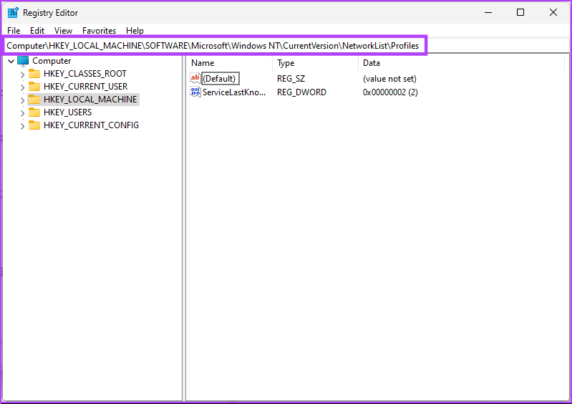
Task: Click the 0x00000002 (2) data cell
Action: [390, 92]
